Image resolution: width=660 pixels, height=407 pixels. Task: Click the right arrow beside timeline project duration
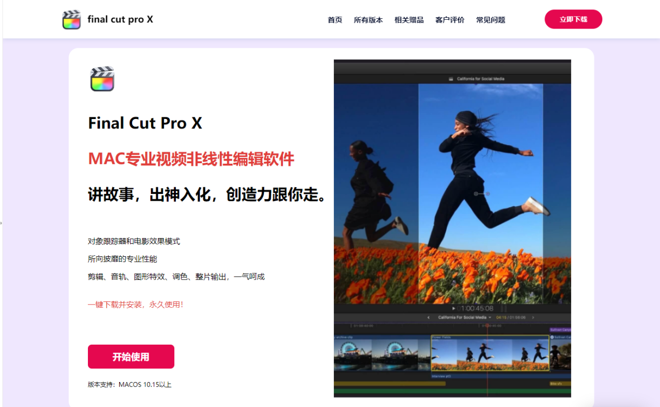pyautogui.click(x=533, y=317)
